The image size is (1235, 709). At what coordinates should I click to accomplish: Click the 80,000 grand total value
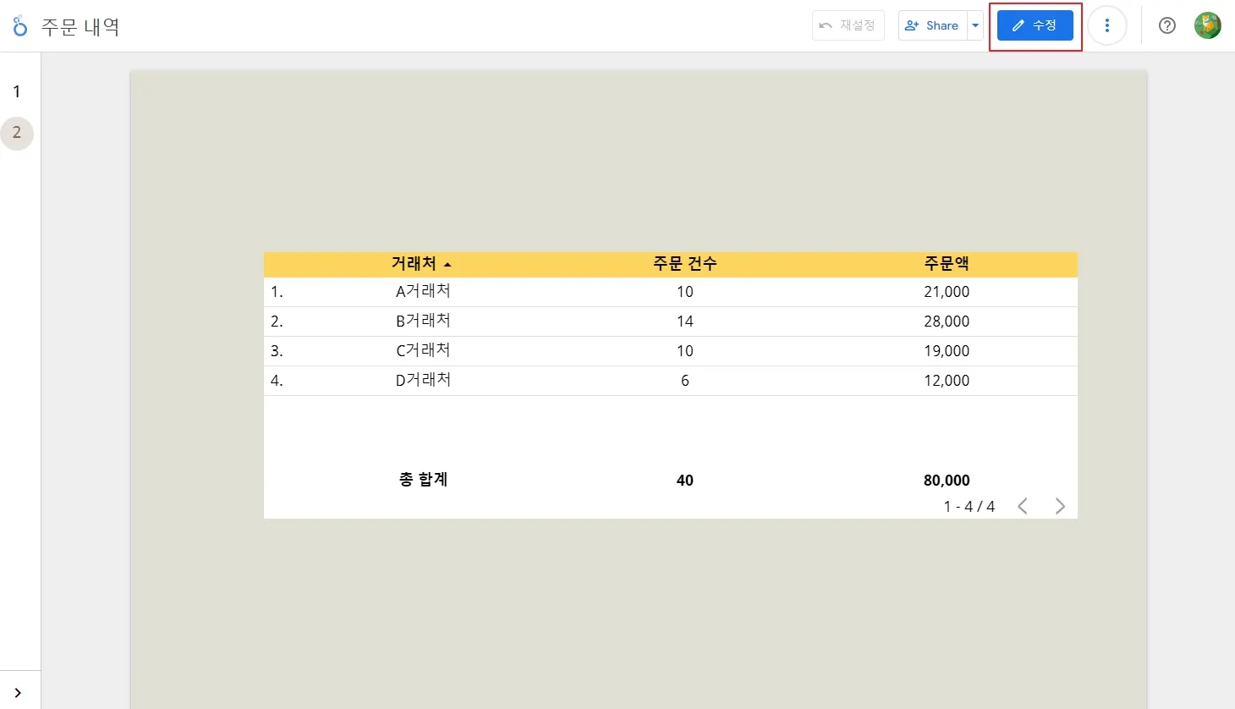tap(947, 481)
